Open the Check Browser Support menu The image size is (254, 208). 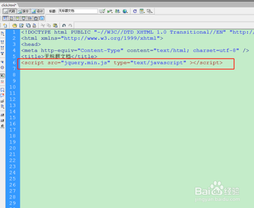pos(102,11)
